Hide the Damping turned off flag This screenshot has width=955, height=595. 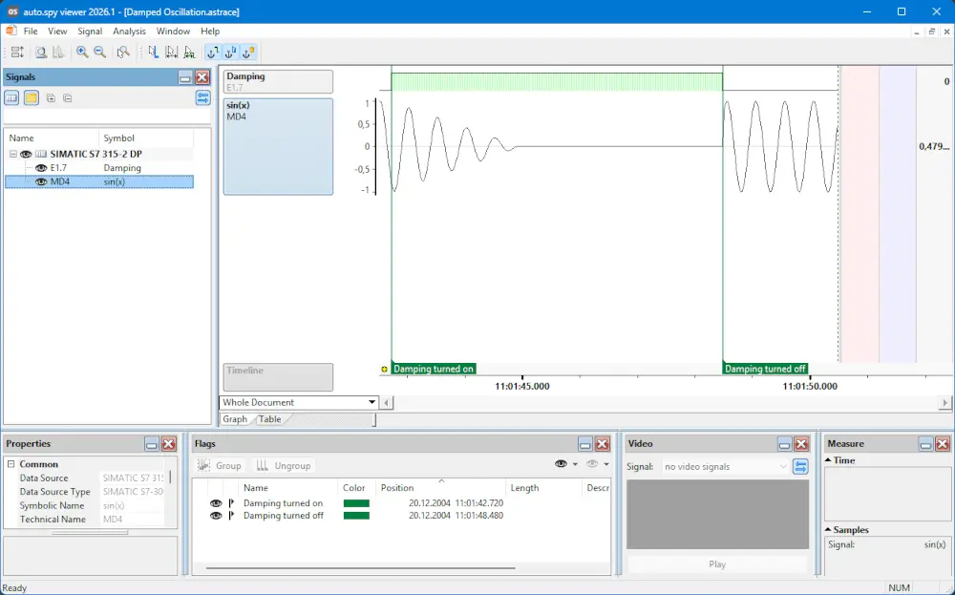216,515
